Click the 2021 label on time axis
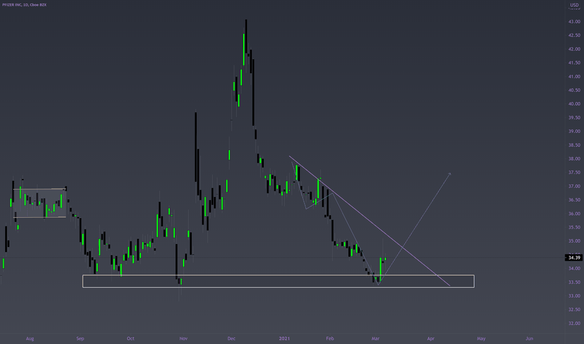Viewport: 584px width, 344px height. pyautogui.click(x=284, y=339)
